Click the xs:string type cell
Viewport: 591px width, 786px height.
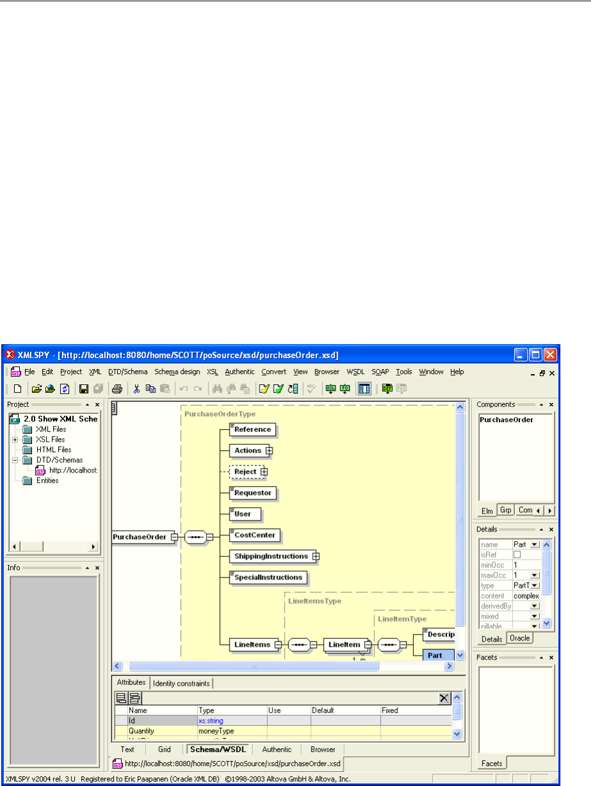coord(232,720)
